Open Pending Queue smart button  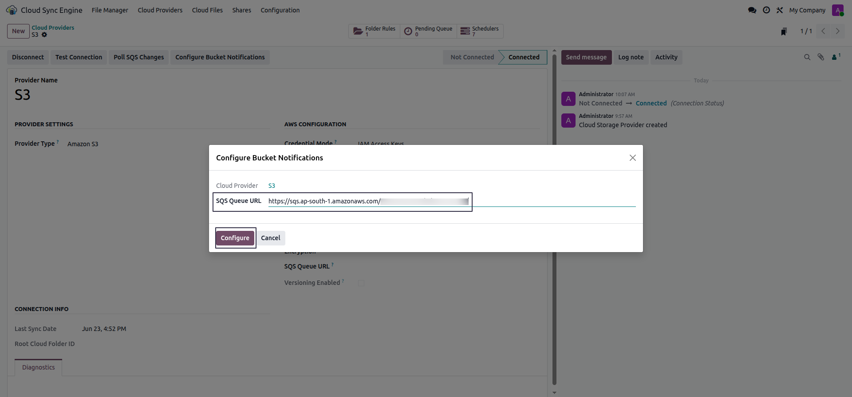(428, 31)
